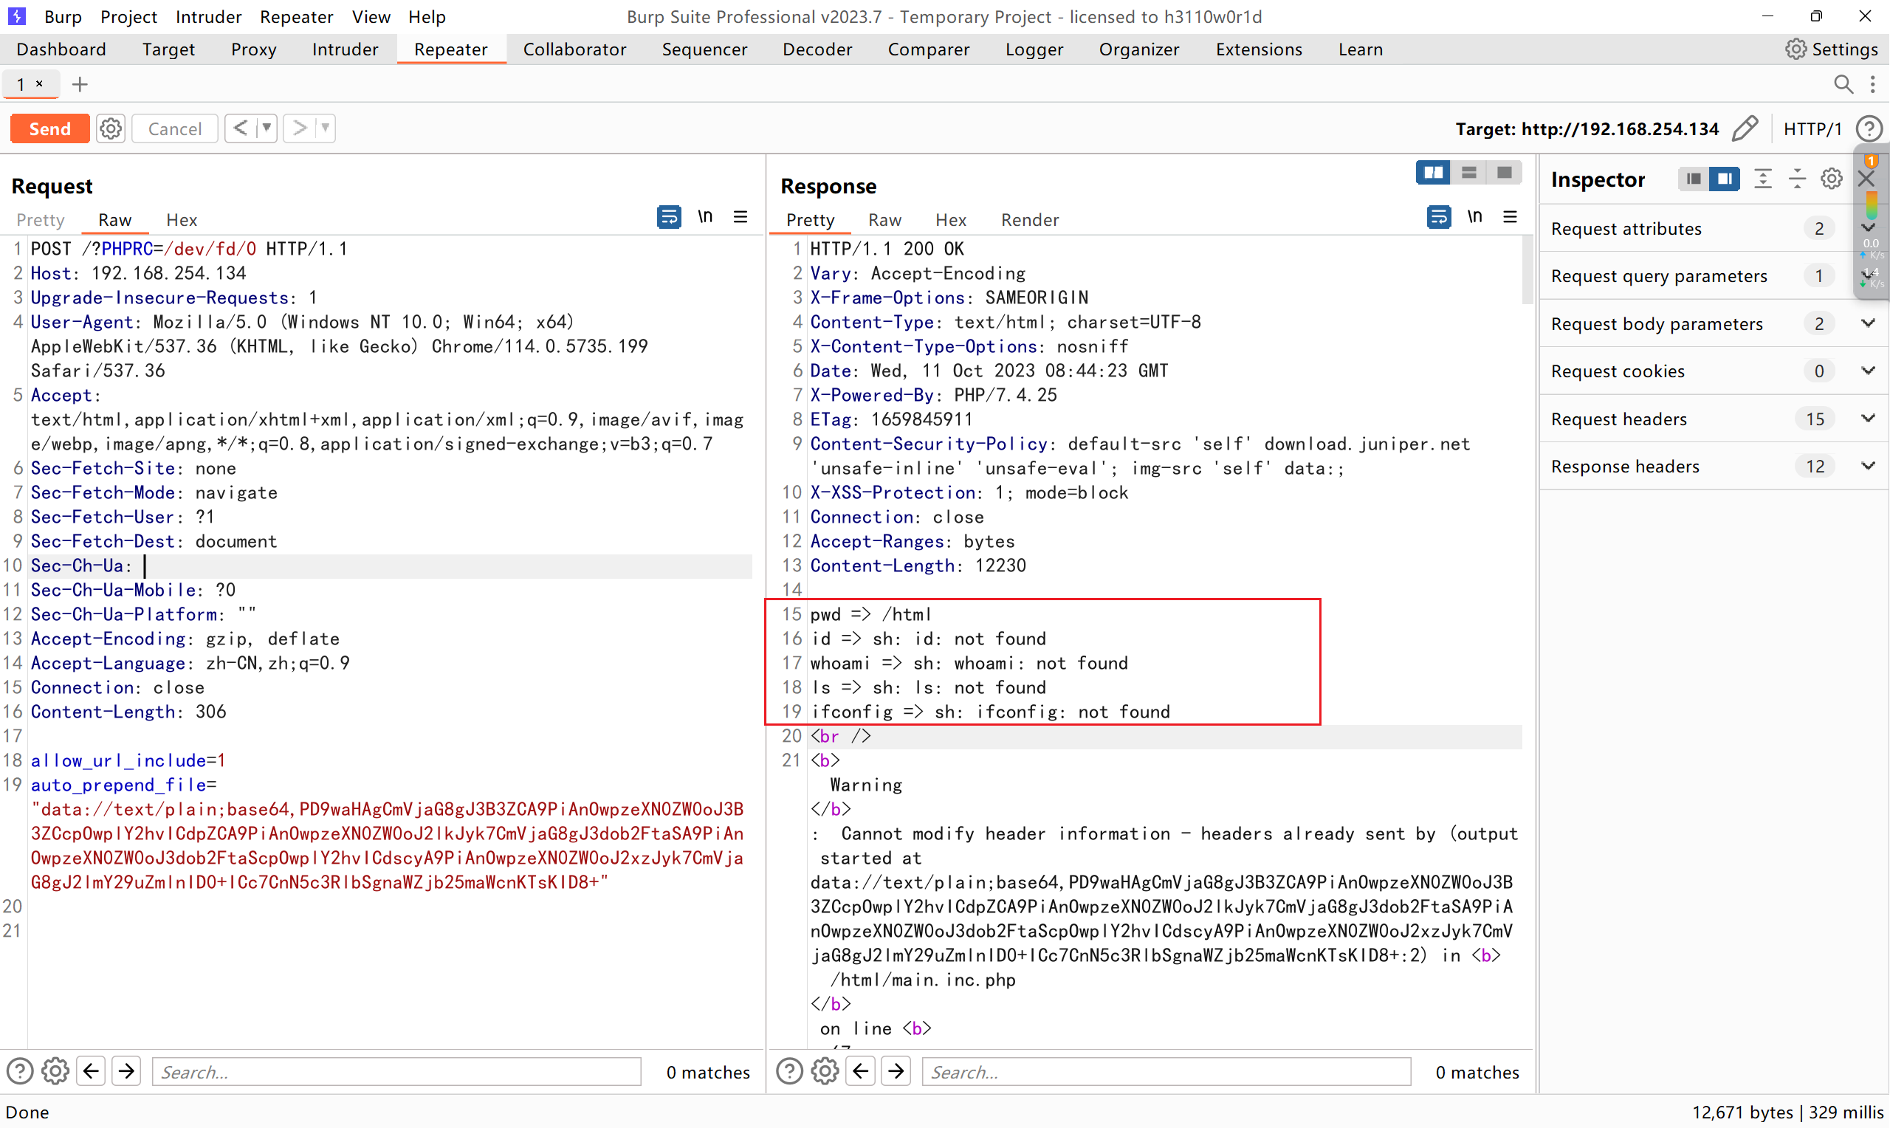Toggle word wrap in the Response viewer

(1439, 217)
